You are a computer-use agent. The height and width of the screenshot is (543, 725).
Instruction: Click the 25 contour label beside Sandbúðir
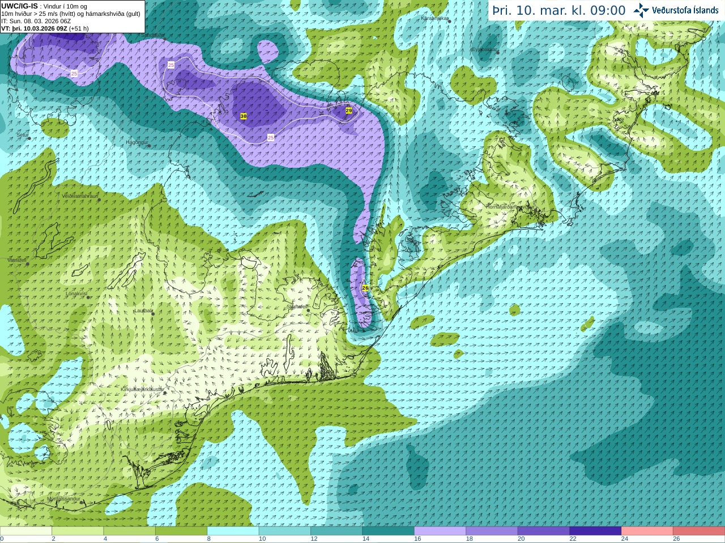point(171,65)
